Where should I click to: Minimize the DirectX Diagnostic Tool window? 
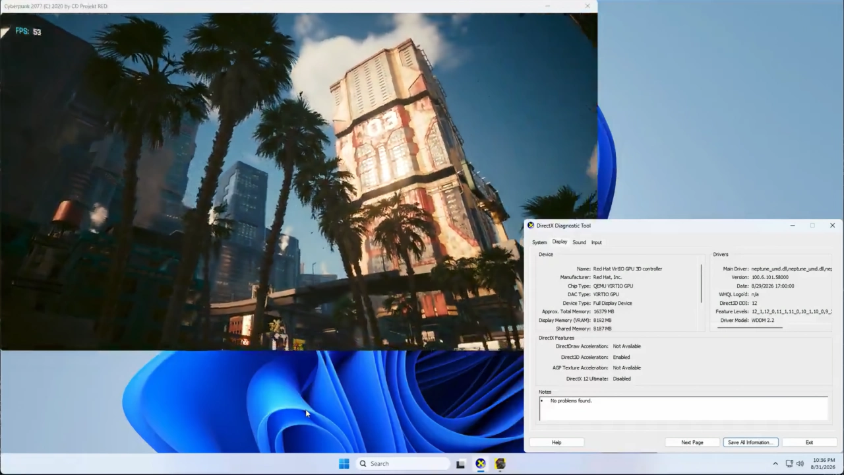793,226
